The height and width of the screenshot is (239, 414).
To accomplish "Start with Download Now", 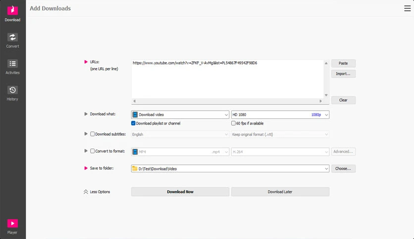I will [x=180, y=192].
